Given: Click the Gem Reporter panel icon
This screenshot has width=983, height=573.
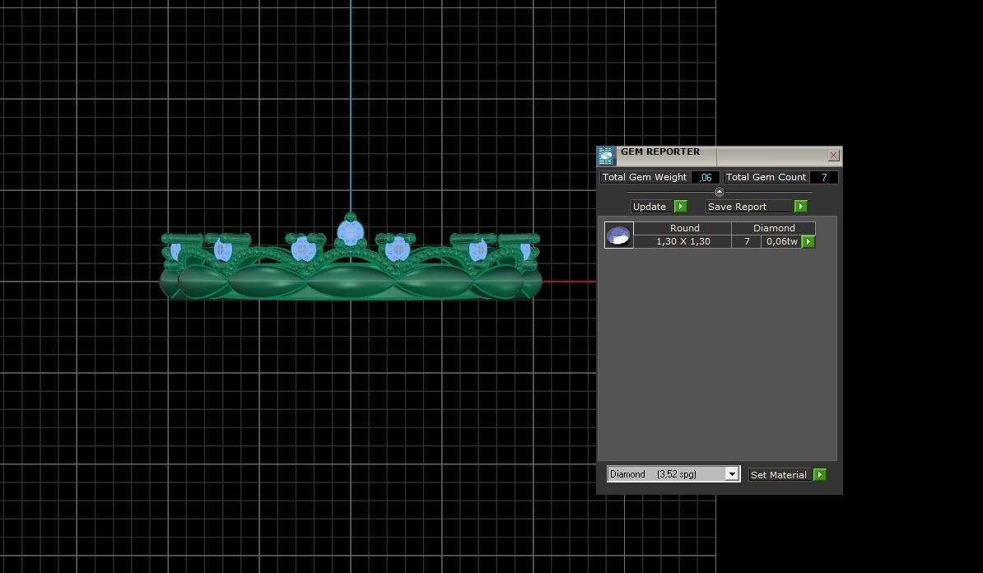Looking at the screenshot, I should tap(606, 156).
